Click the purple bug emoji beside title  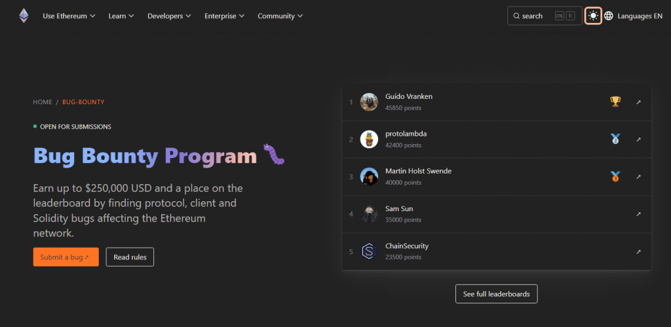coord(274,155)
